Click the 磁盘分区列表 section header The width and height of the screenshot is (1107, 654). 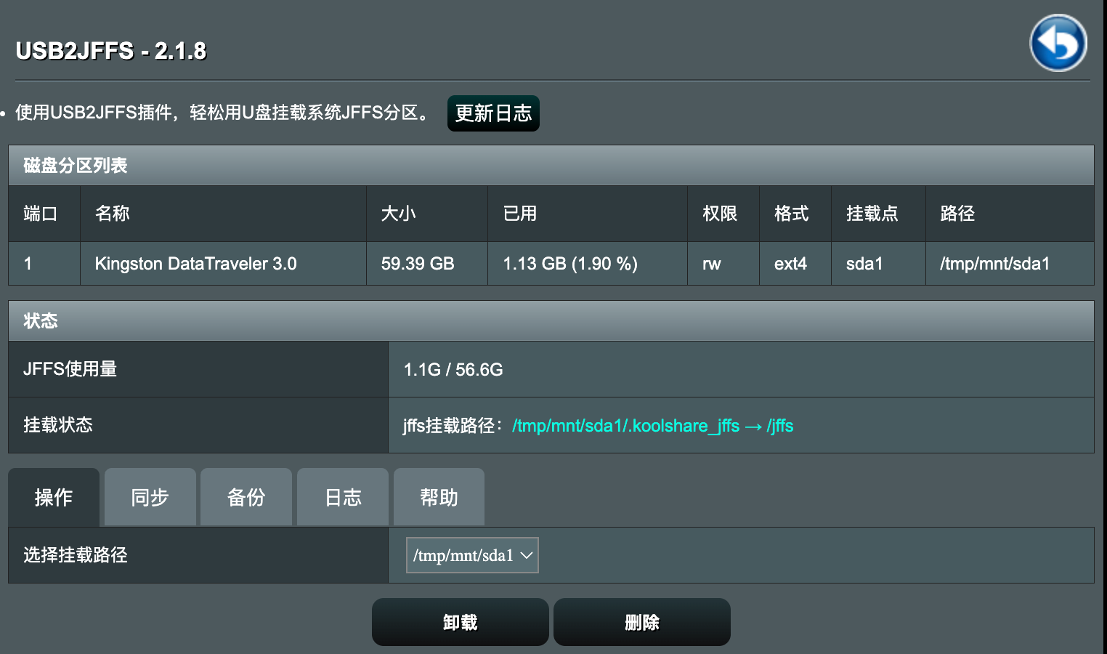(76, 166)
